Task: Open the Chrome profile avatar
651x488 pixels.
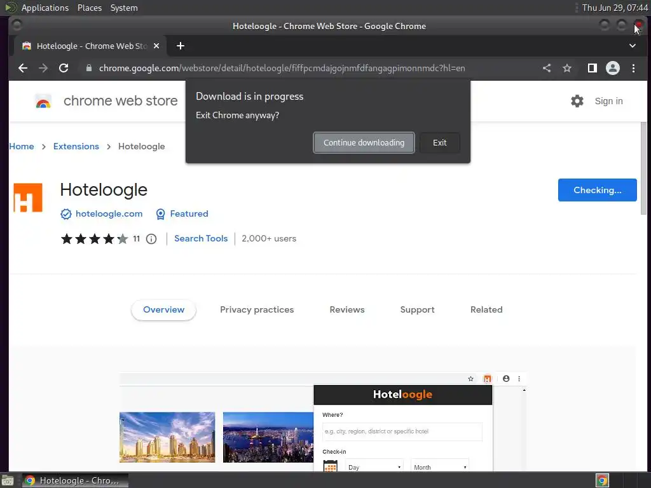Action: tap(613, 68)
